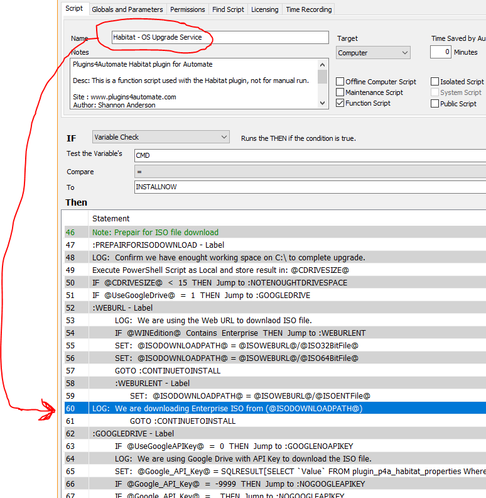Switch to the Globals and Parameters tab

pos(127,9)
